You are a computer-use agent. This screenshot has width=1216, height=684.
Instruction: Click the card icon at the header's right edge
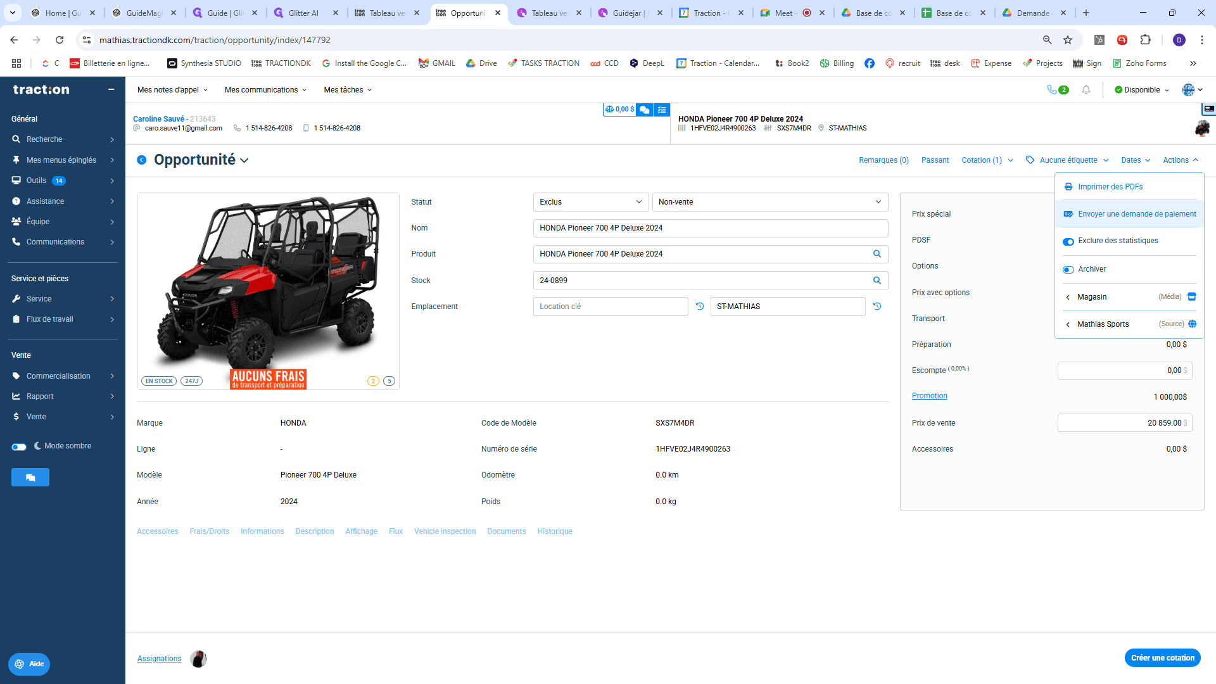pyautogui.click(x=1209, y=109)
